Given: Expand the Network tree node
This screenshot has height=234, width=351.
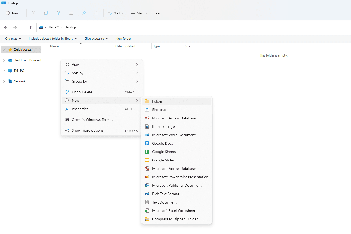Looking at the screenshot, I should click(4, 81).
